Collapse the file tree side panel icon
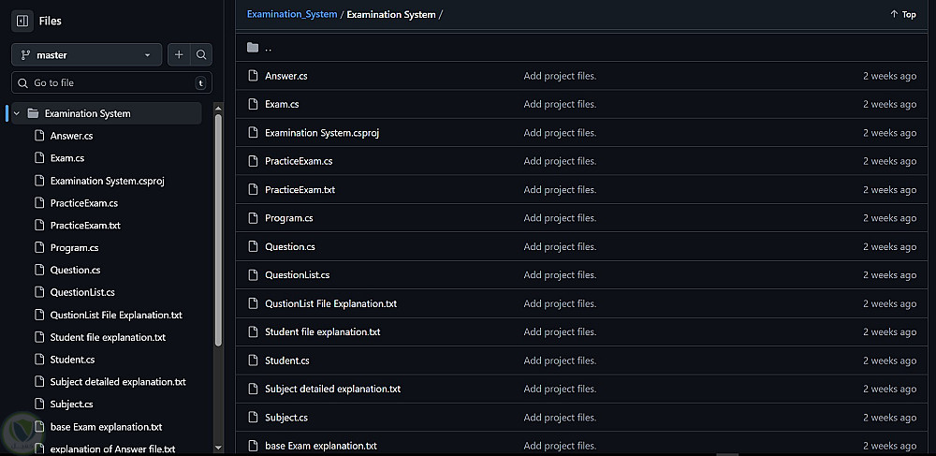The height and width of the screenshot is (456, 936). click(x=22, y=21)
